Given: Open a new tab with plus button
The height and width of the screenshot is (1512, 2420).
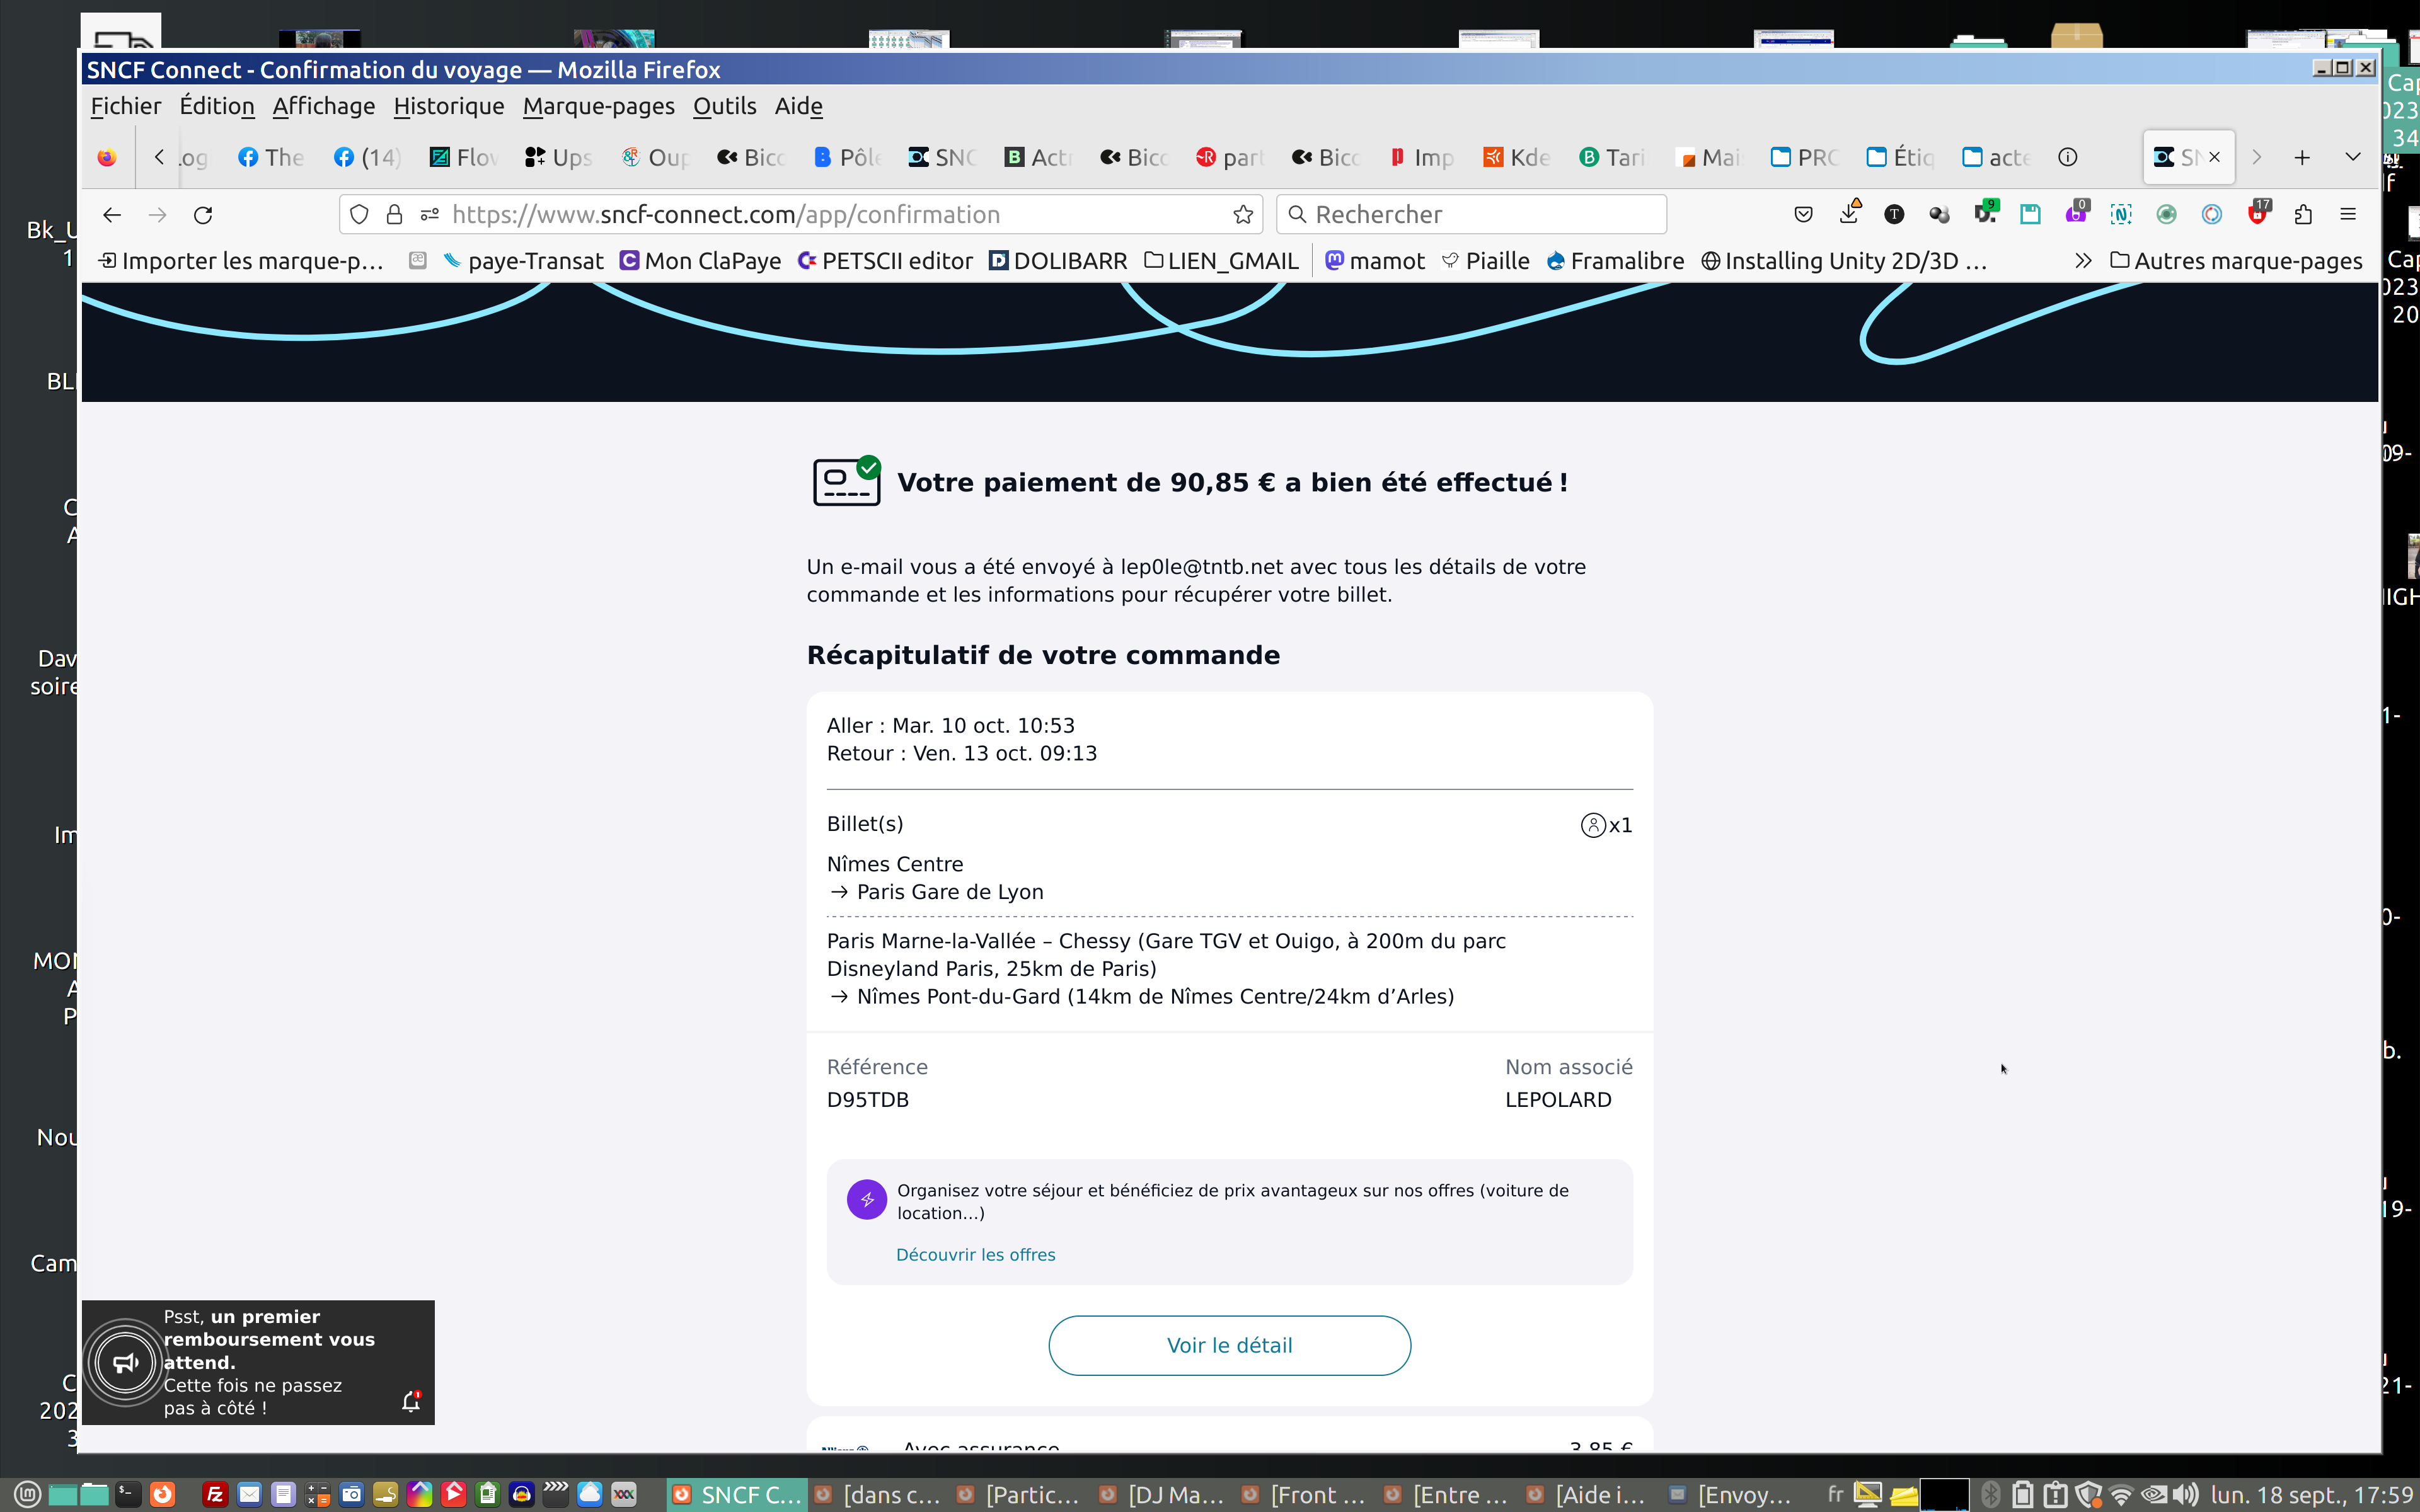Looking at the screenshot, I should (2302, 157).
